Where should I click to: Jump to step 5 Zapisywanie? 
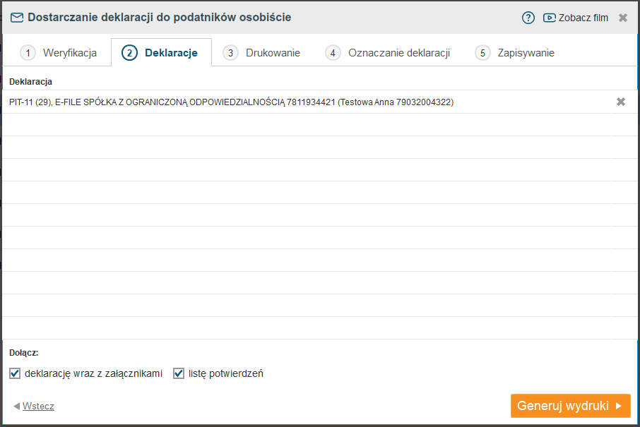(515, 53)
